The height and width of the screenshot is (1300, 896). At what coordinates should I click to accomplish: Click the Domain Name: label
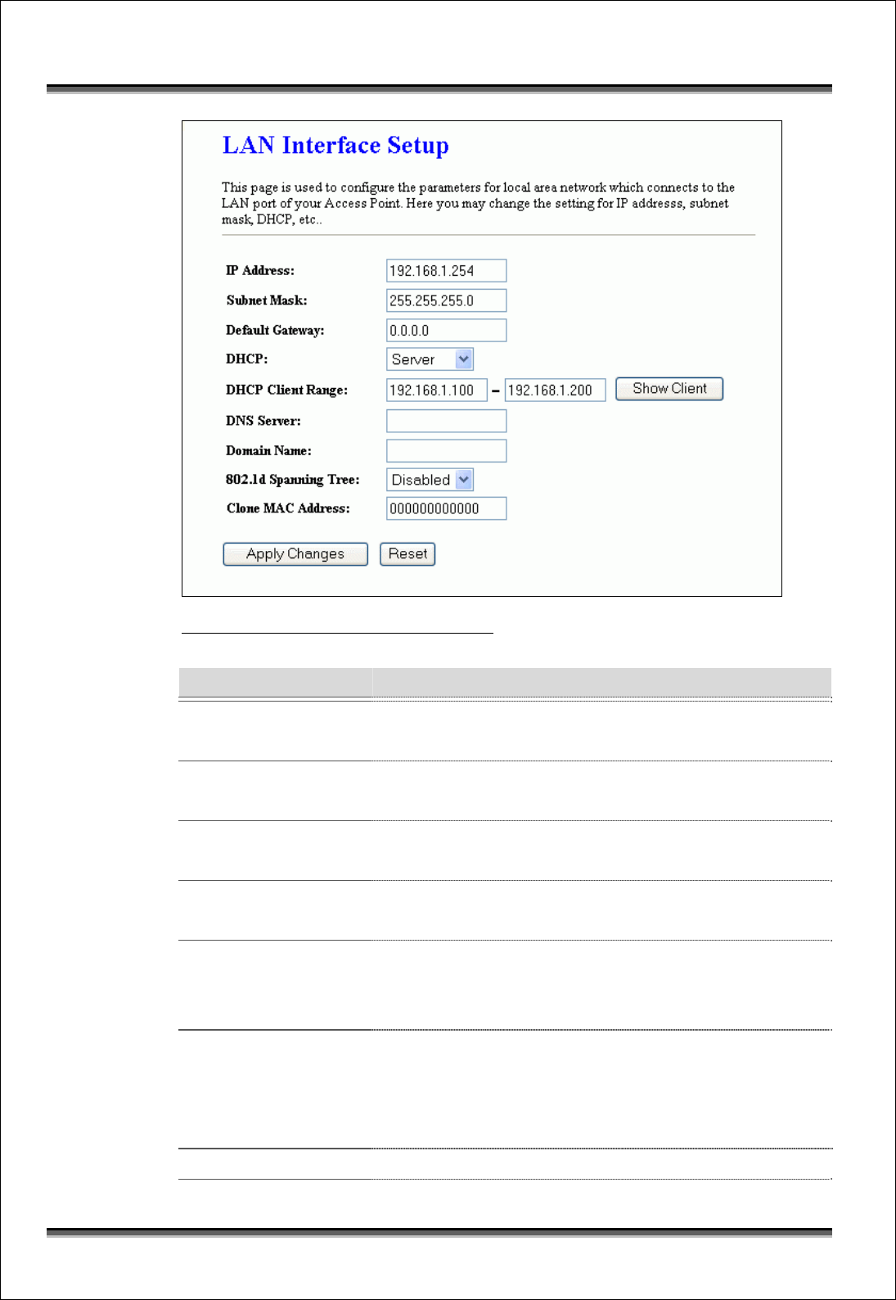click(x=268, y=451)
